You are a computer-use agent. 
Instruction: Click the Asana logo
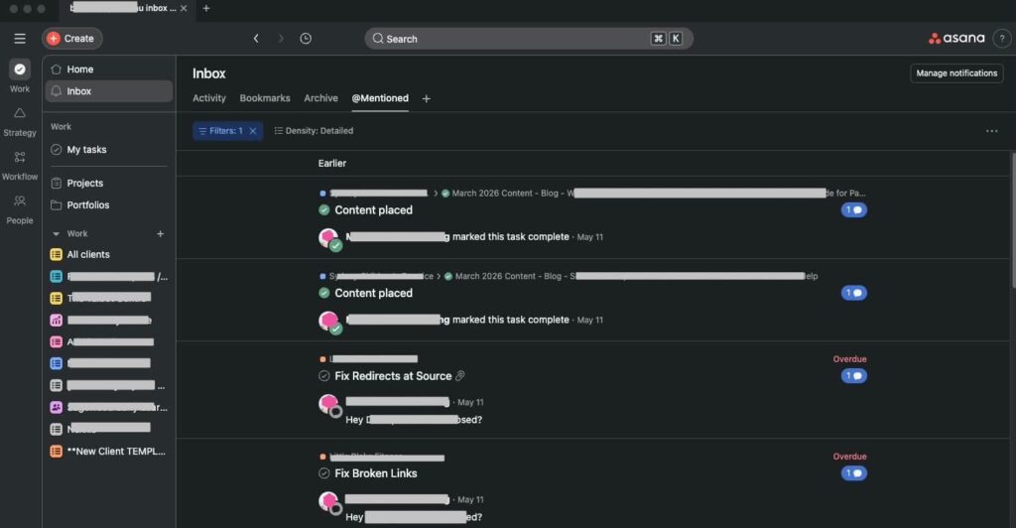pyautogui.click(x=956, y=39)
